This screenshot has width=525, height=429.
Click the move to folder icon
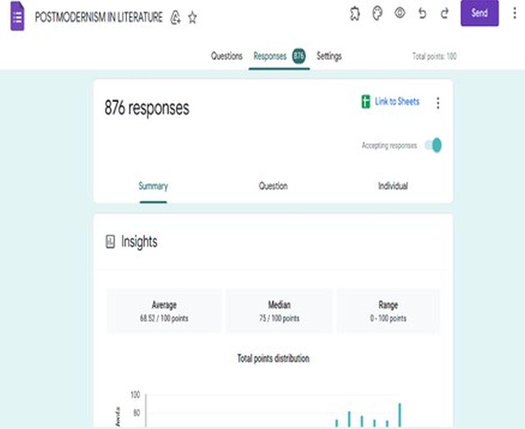[x=175, y=17]
